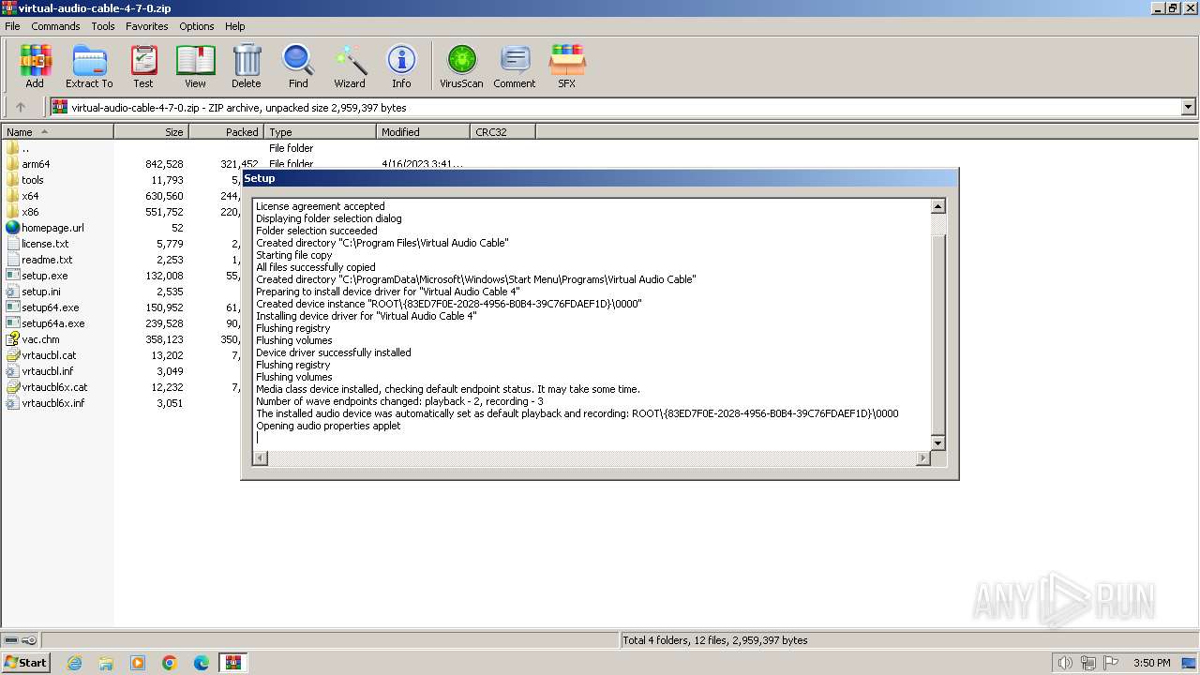Select license.txt file

tap(45, 244)
